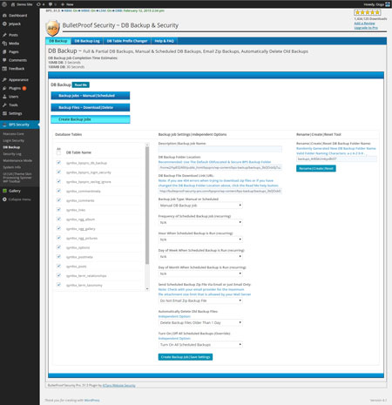This screenshot has height=405, width=392.
Task: Switch to DB Table Prefix Changer tab
Action: coord(127,41)
